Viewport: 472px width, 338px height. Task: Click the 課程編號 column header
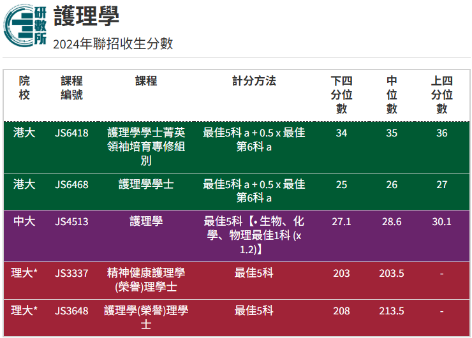(71, 88)
